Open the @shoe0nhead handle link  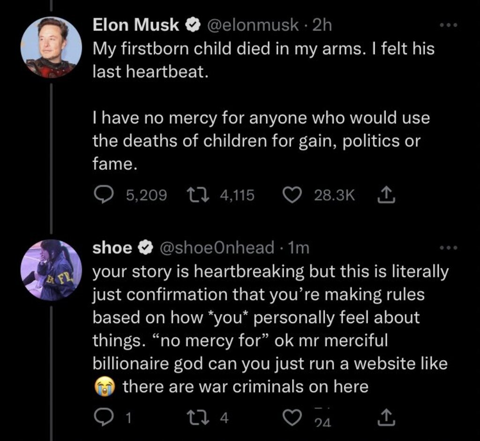(x=217, y=248)
